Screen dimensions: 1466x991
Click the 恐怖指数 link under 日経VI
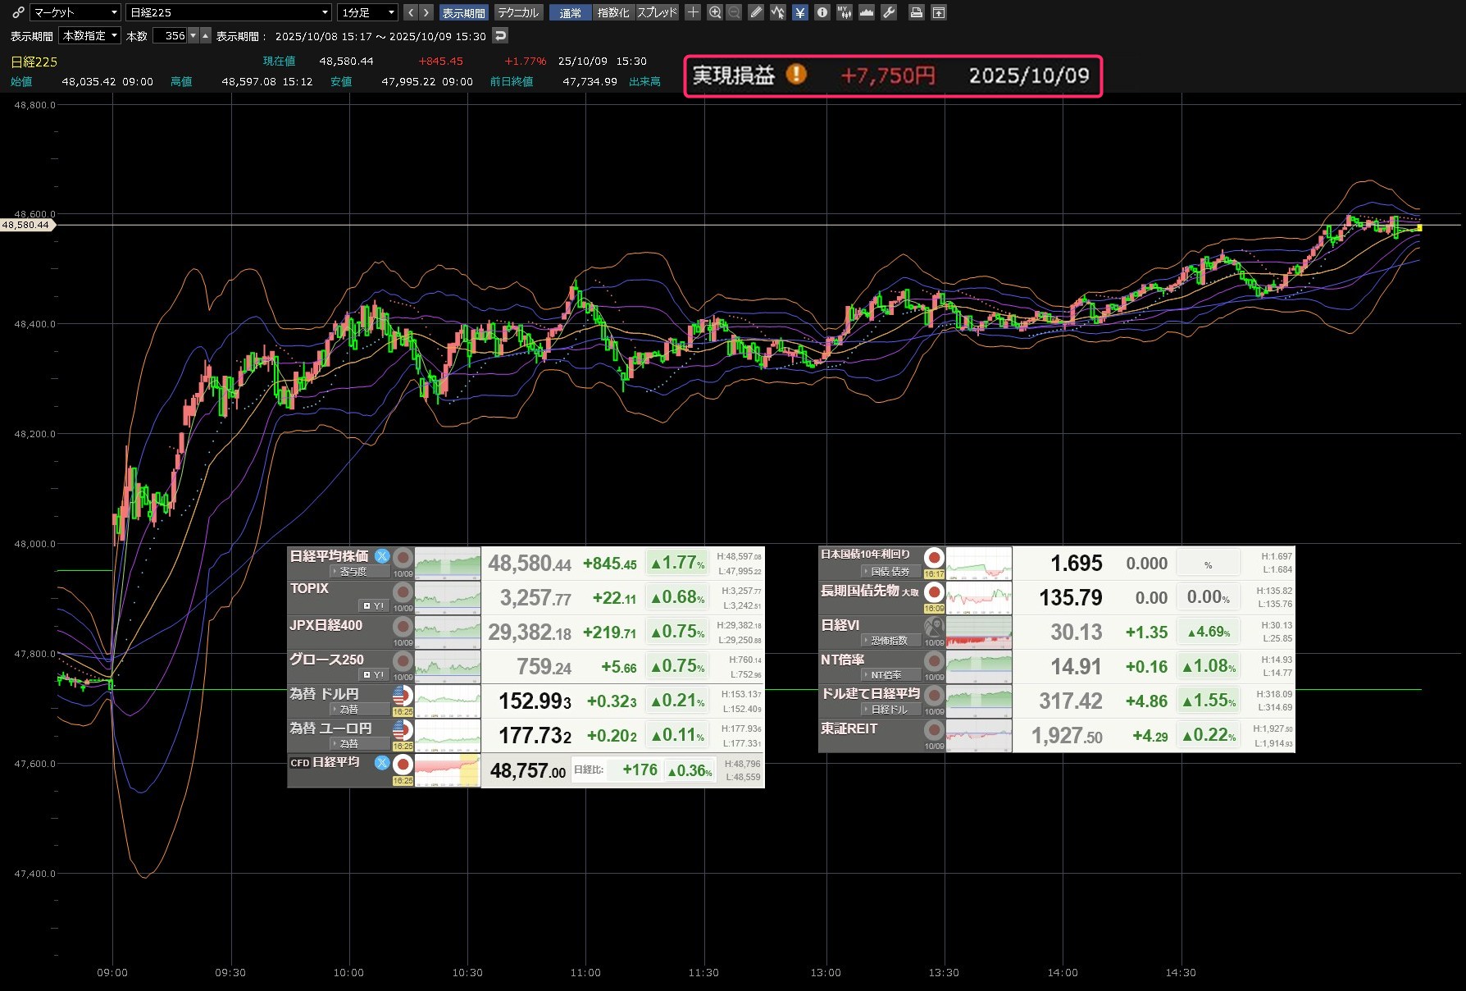(889, 641)
